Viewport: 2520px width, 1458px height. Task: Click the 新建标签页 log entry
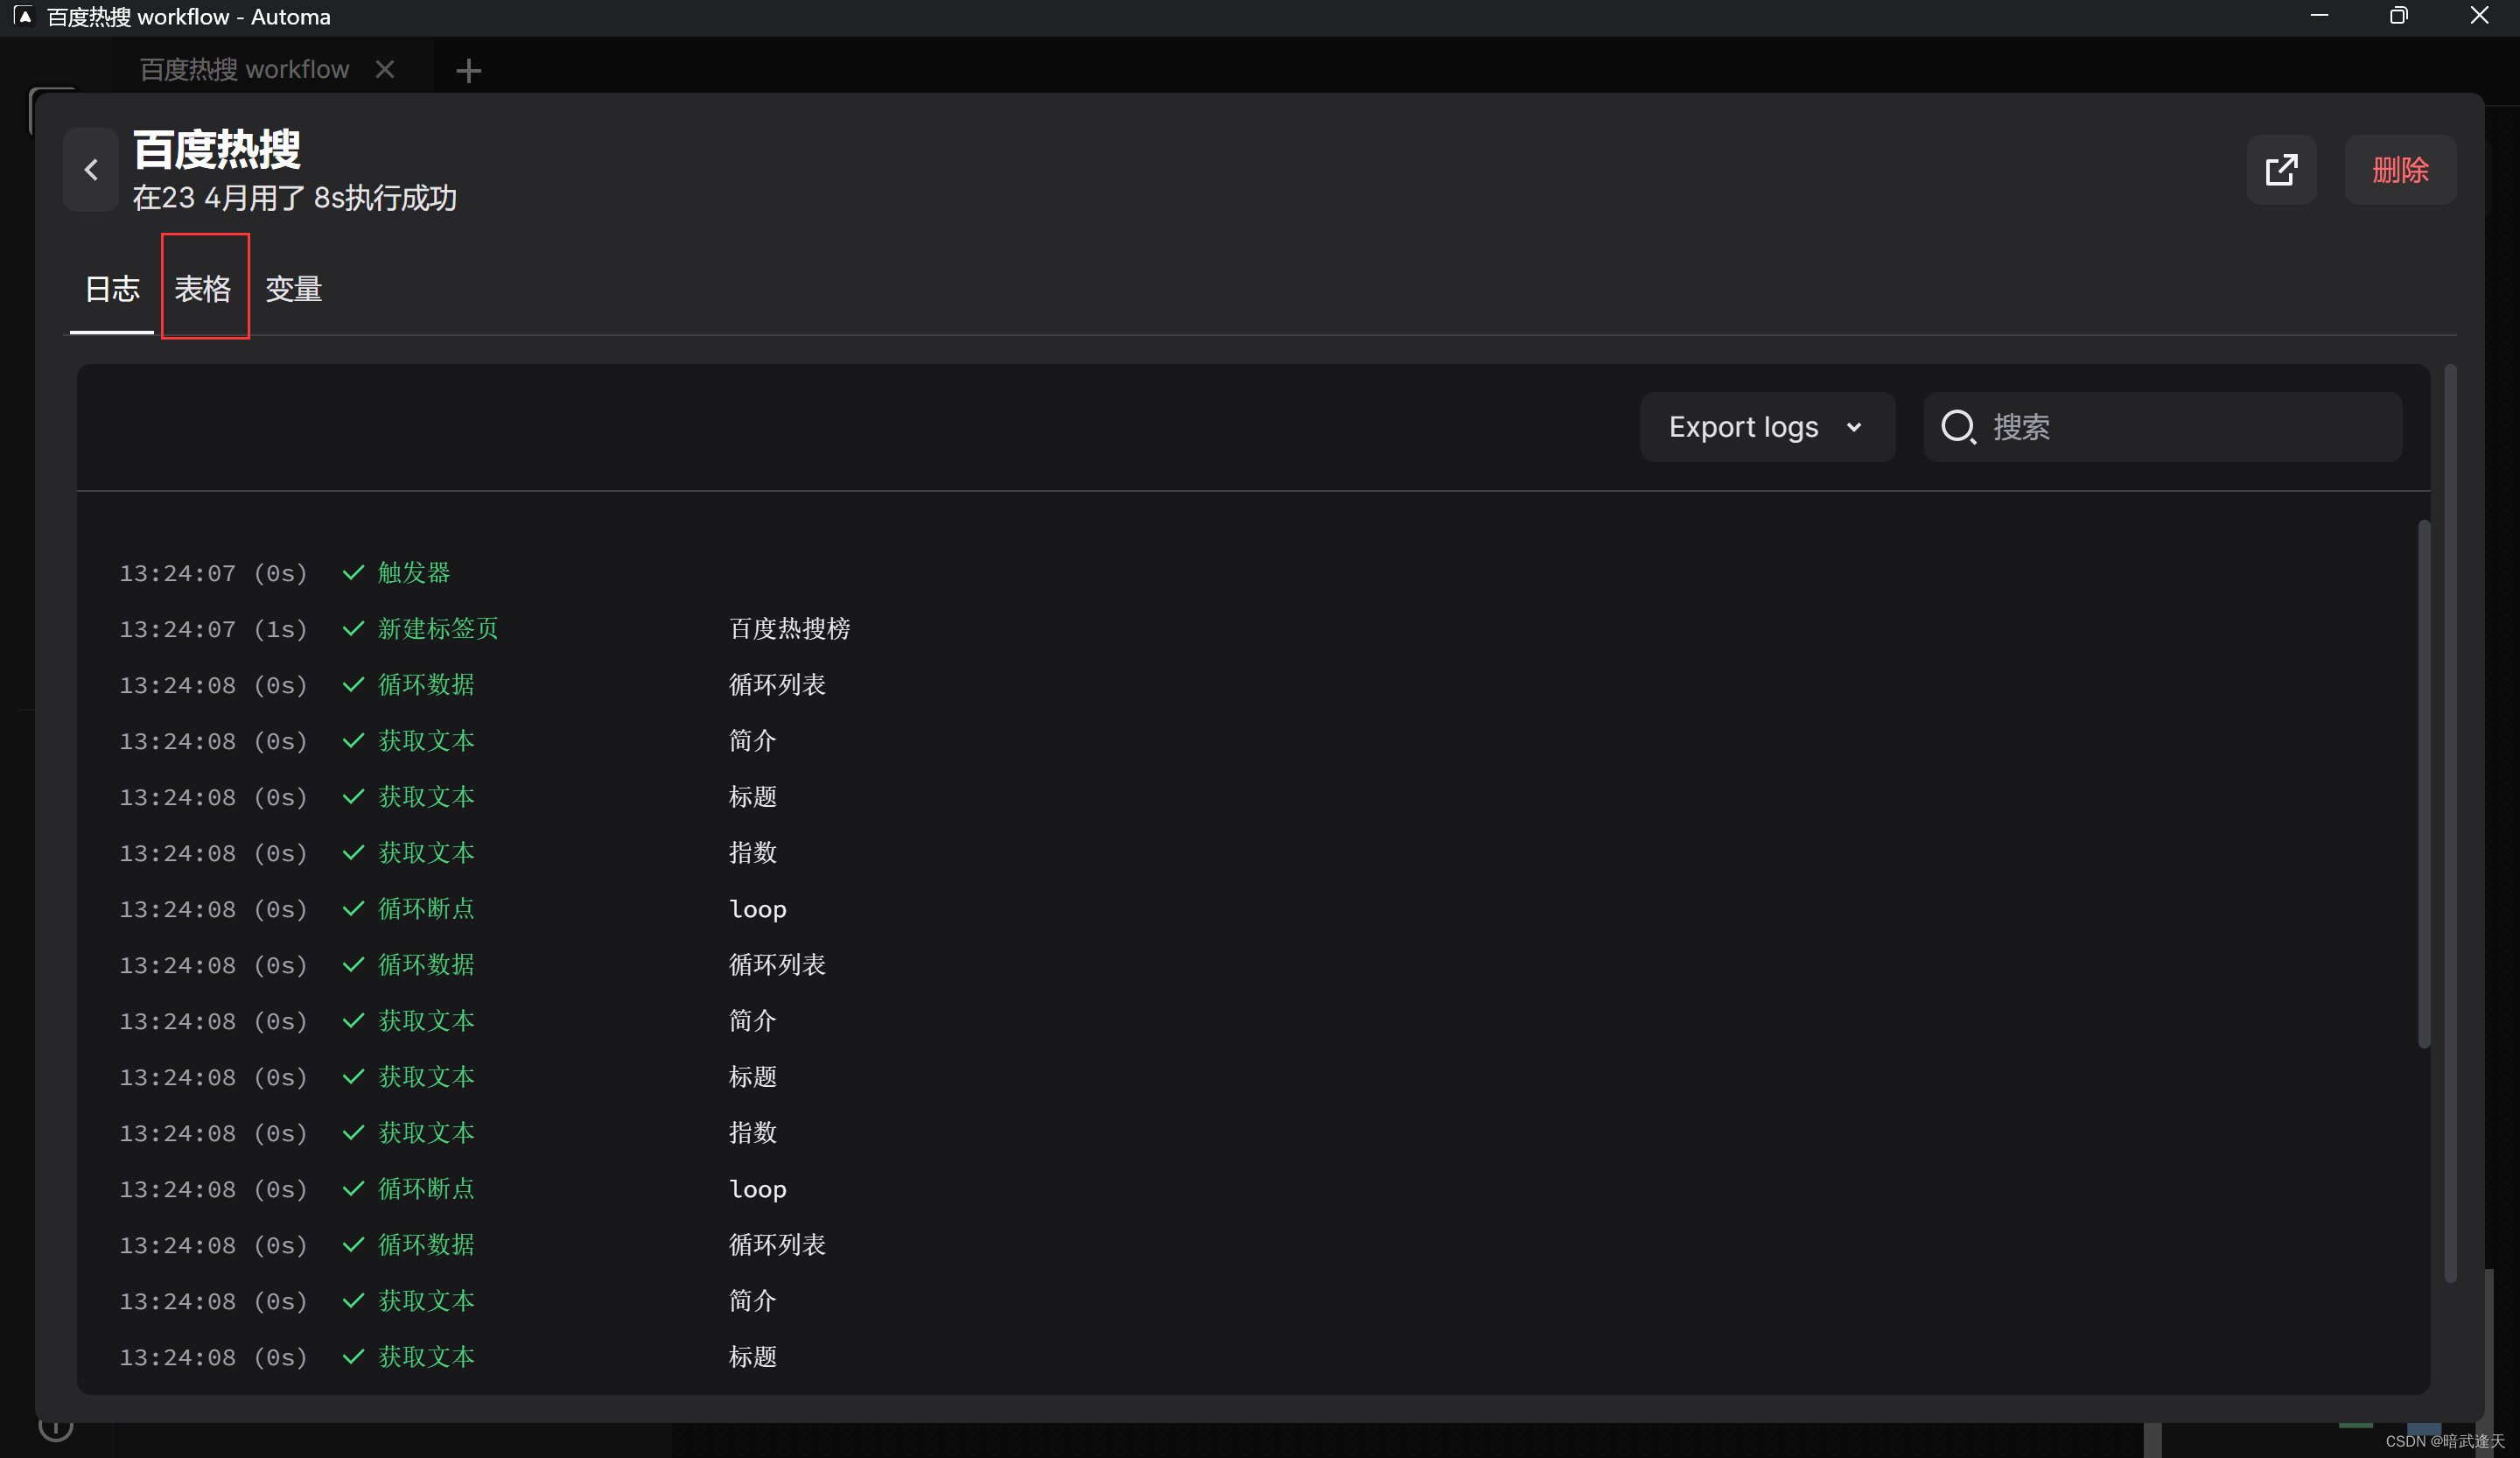438,628
